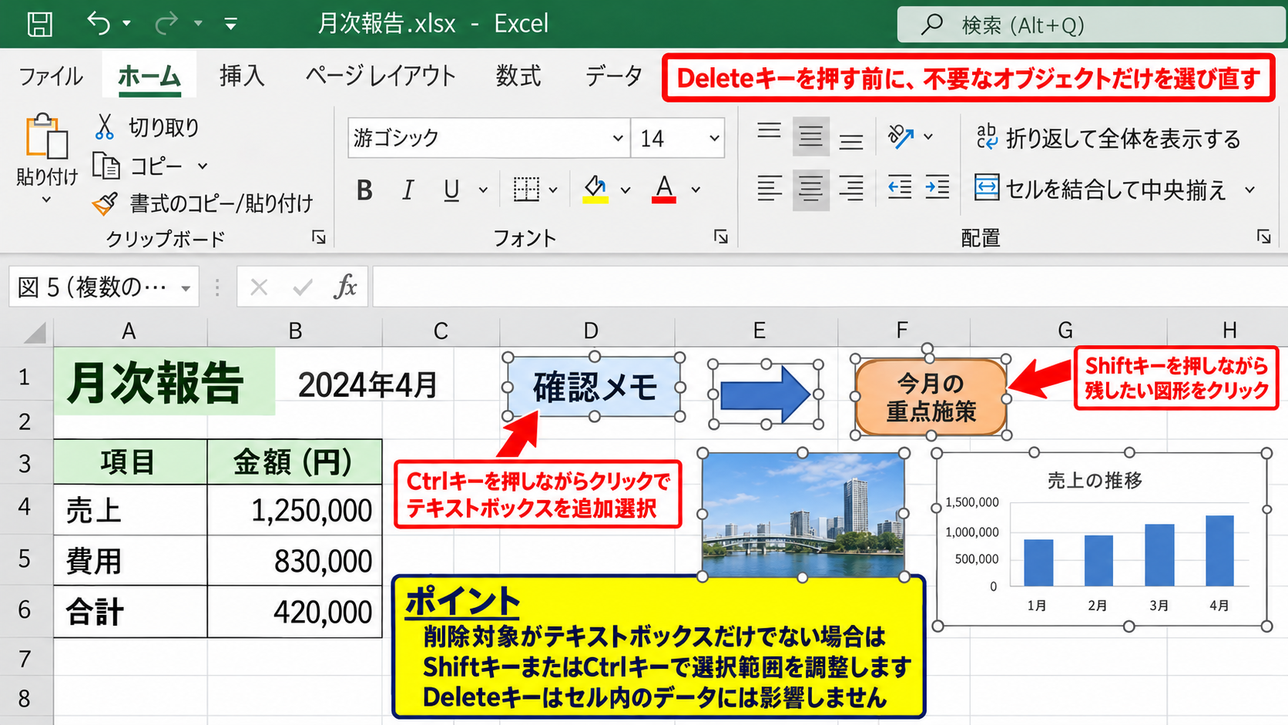
Task: Click the fx insert function icon
Action: (345, 287)
